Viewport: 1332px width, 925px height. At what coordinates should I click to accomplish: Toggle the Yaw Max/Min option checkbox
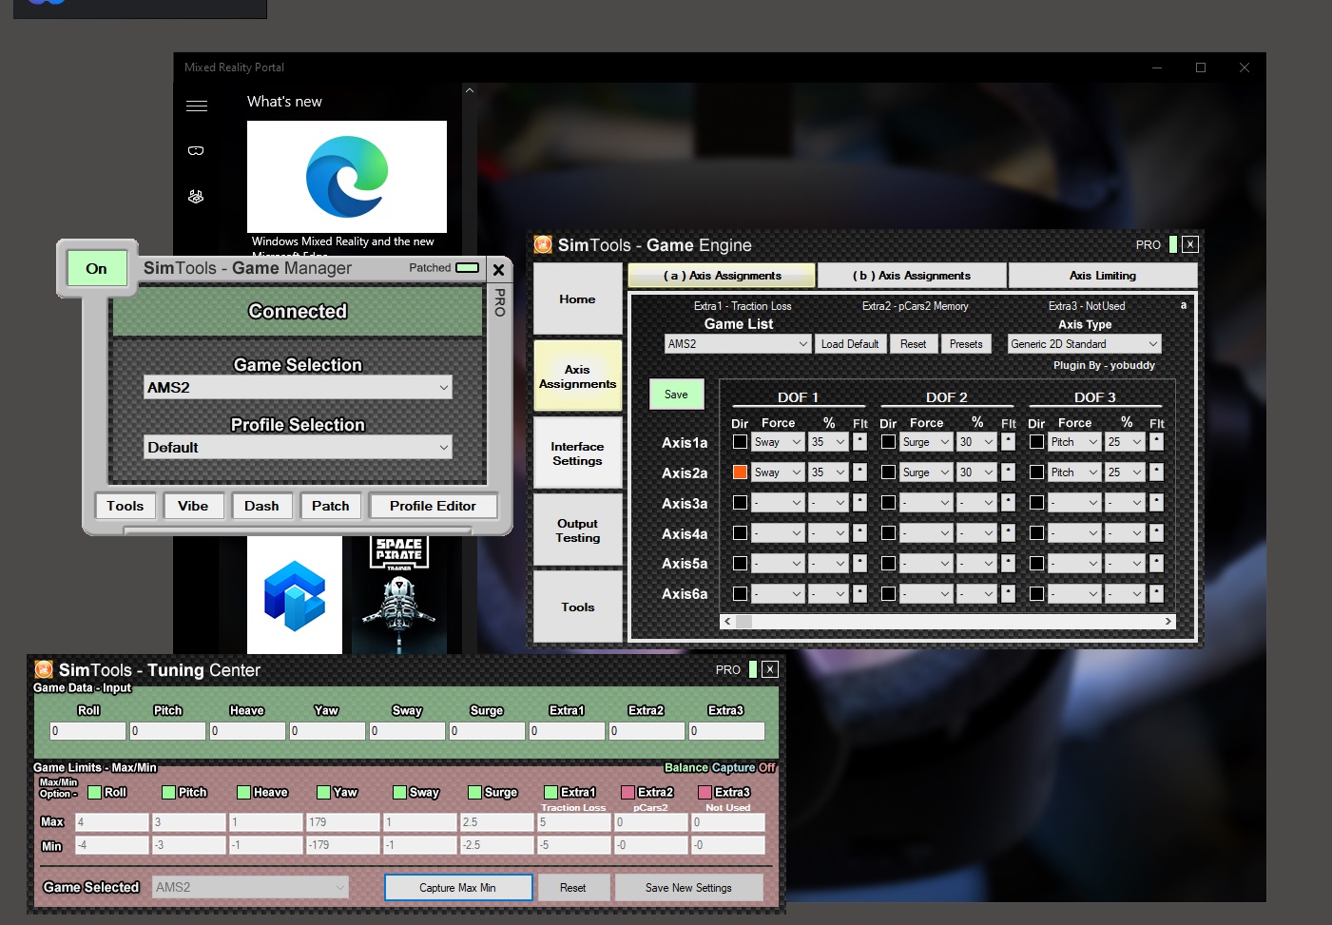[x=323, y=792]
